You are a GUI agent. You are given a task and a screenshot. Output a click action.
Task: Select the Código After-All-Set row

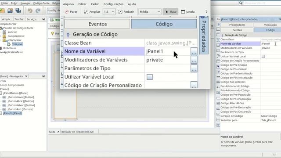click(251, 103)
